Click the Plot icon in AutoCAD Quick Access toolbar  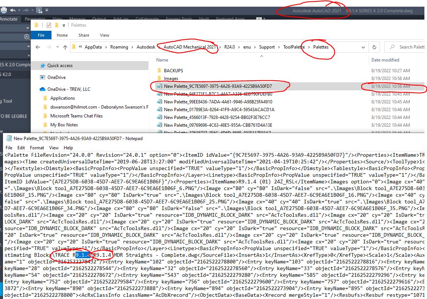point(4,10)
